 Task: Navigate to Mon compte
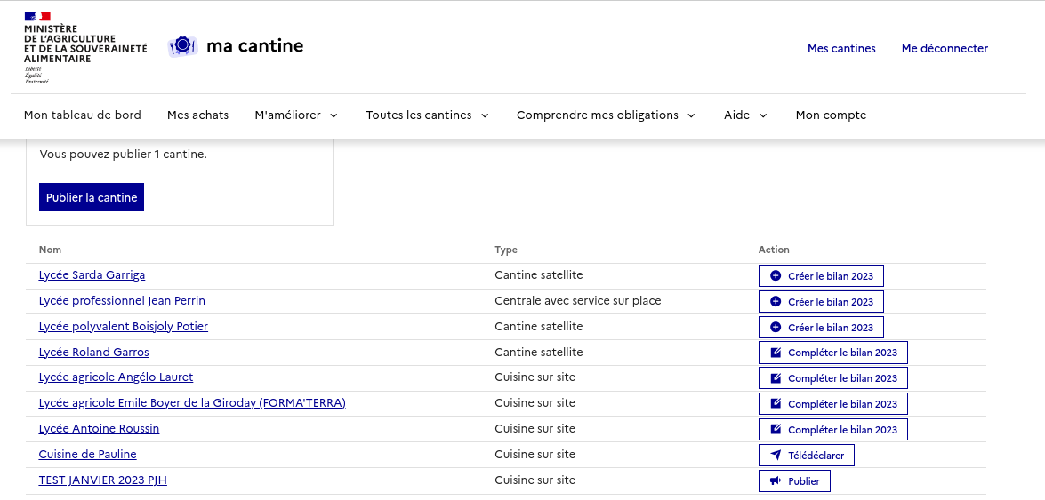[x=831, y=115]
